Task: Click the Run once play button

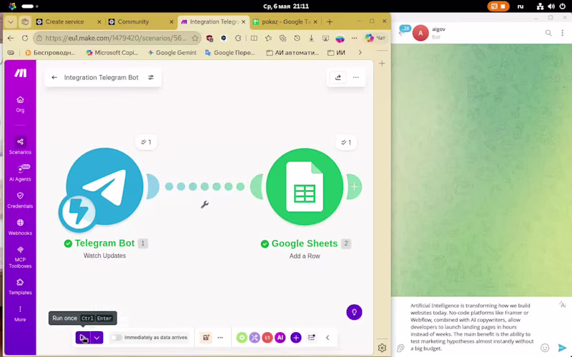Action: [x=83, y=338]
